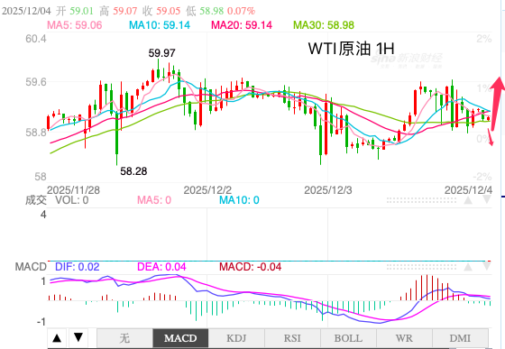505x349 pixels.
Task: Click the 59.97 high price label
Action: (x=161, y=53)
